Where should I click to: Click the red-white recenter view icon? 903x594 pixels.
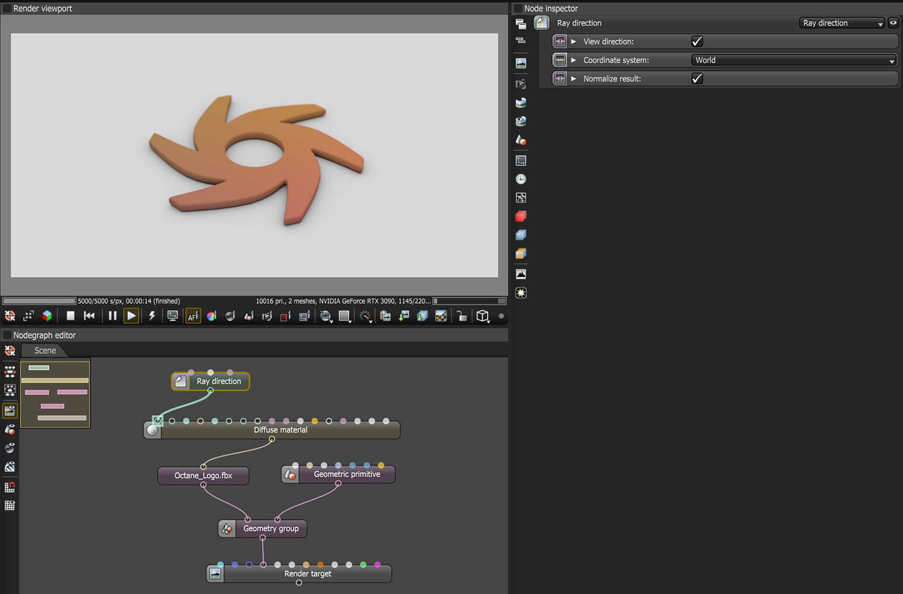10,316
